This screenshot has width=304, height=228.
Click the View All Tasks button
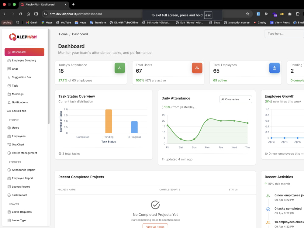[x=155, y=226]
